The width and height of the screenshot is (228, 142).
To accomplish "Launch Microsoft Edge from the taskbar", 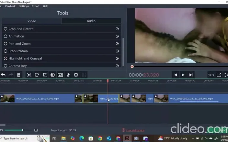I will pos(82,138).
